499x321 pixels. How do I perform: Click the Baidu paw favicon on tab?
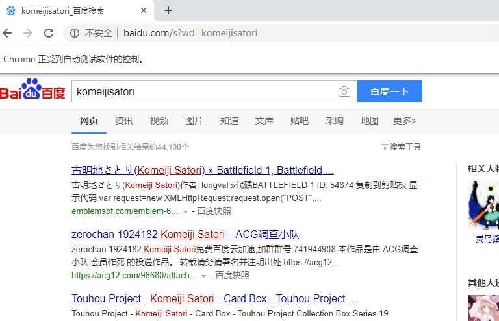tap(11, 11)
